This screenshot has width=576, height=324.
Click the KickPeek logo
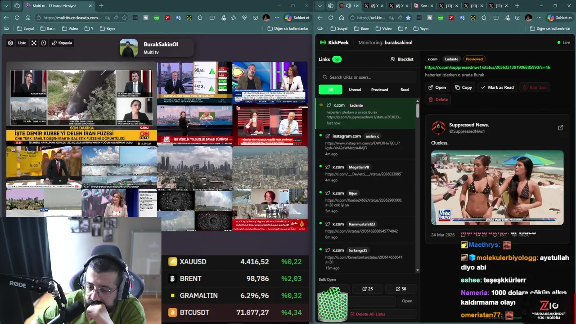334,42
